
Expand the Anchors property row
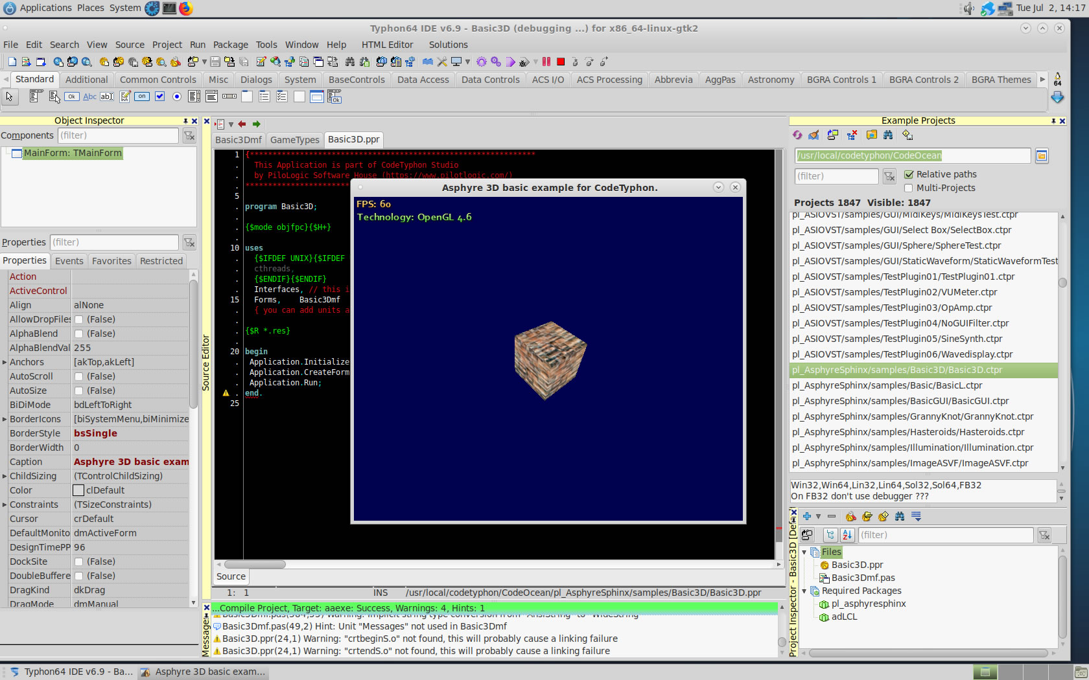pos(5,362)
